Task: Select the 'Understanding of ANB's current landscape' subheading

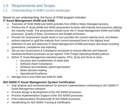Action: (41, 10)
